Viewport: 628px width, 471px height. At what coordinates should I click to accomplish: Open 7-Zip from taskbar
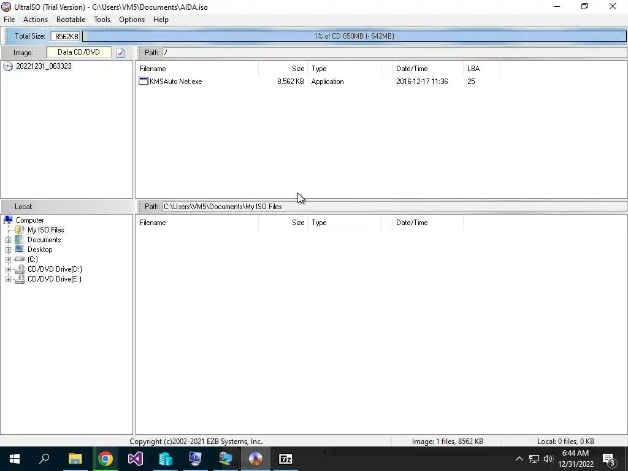[286, 459]
